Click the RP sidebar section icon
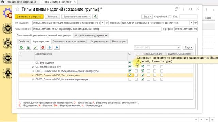The width and height of the screenshot is (218, 122). 7,58
